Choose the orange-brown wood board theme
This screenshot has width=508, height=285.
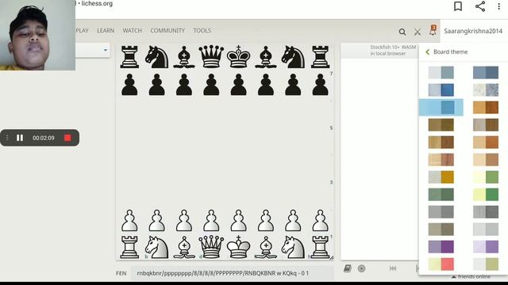tap(486, 108)
